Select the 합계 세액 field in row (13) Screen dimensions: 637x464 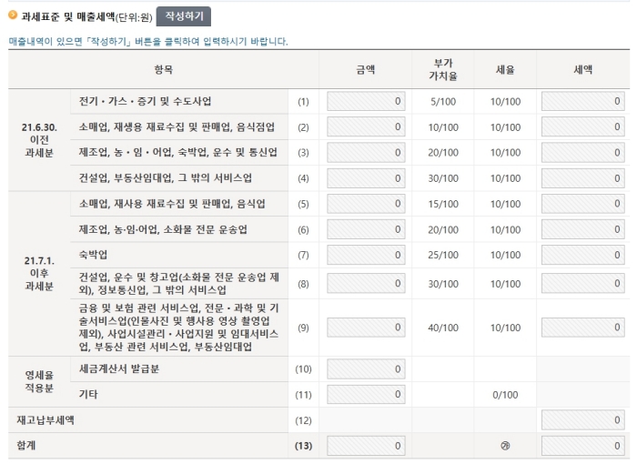[x=583, y=446]
